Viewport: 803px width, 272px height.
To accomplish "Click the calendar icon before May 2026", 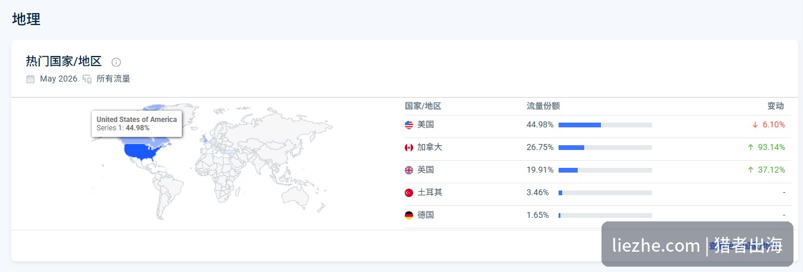I will tap(30, 79).
